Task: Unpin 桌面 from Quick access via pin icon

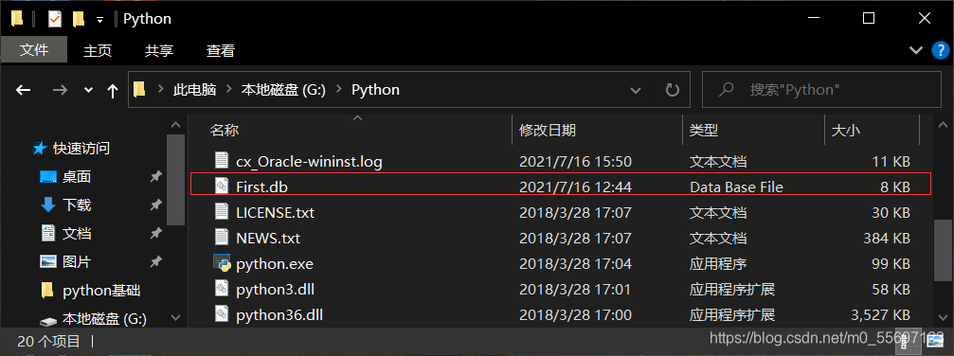Action: click(x=155, y=176)
